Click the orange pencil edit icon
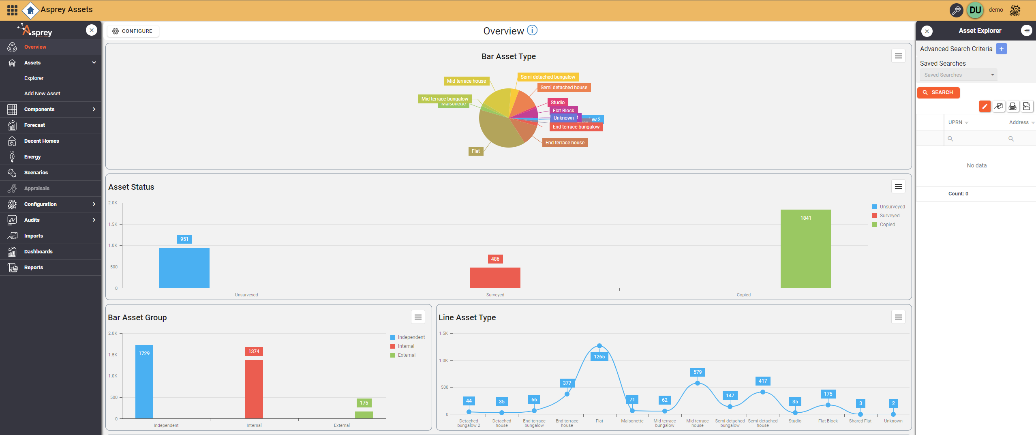Image resolution: width=1036 pixels, height=435 pixels. tap(985, 106)
